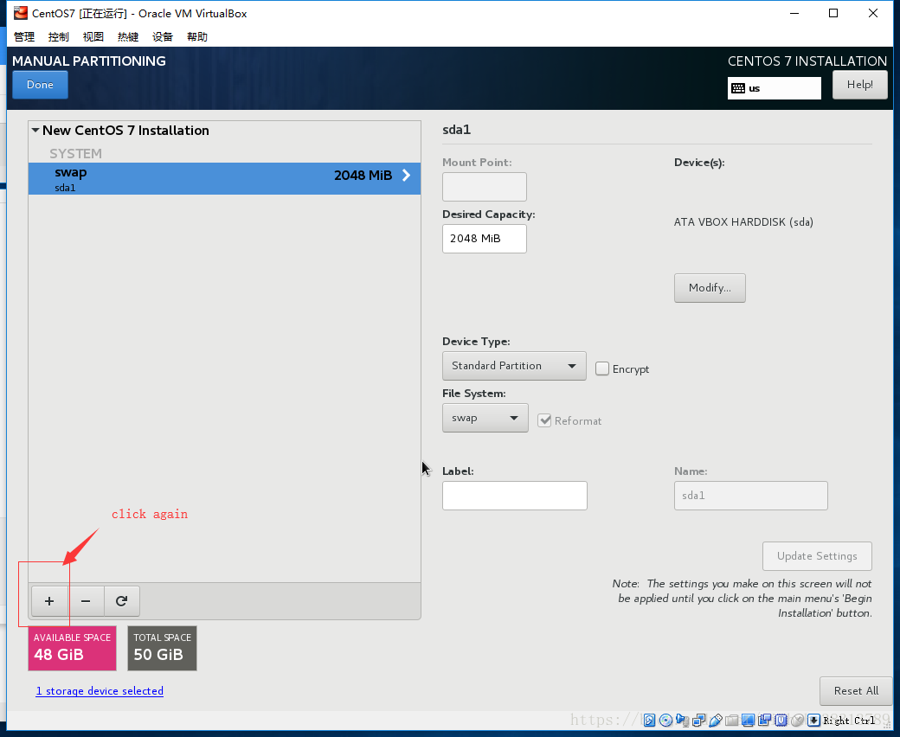Open the 设备 menu

pyautogui.click(x=163, y=36)
